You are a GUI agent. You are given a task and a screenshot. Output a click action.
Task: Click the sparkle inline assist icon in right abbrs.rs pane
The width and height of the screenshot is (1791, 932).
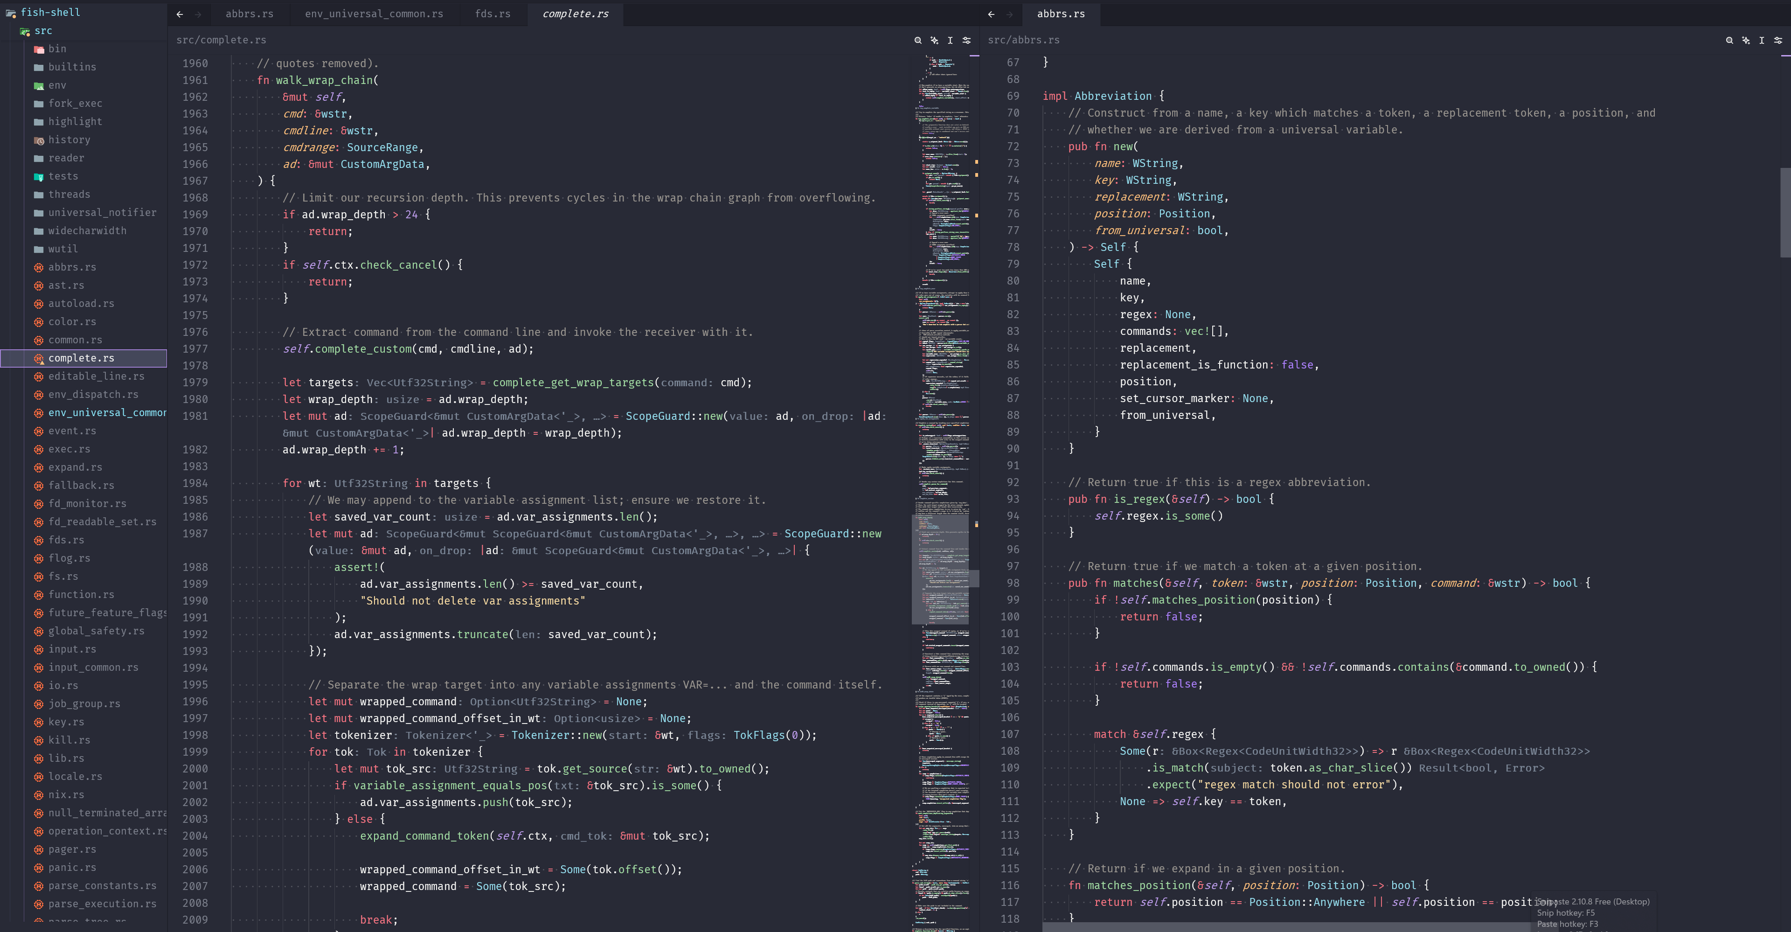(1746, 40)
